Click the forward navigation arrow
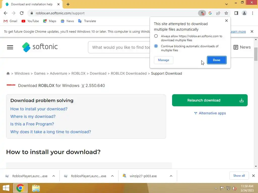This screenshot has height=193, width=258. click(x=14, y=13)
